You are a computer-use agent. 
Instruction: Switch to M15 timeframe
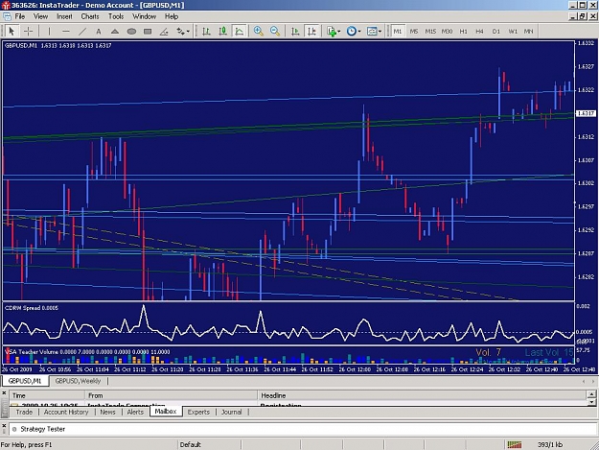[x=430, y=32]
